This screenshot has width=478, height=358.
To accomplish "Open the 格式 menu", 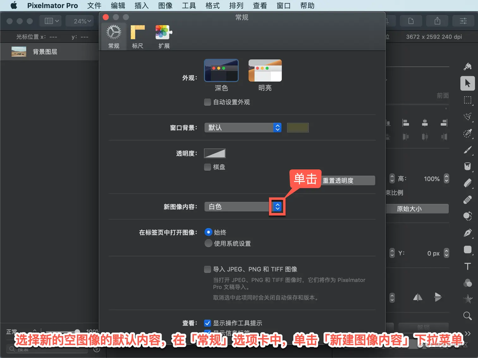I will point(212,5).
